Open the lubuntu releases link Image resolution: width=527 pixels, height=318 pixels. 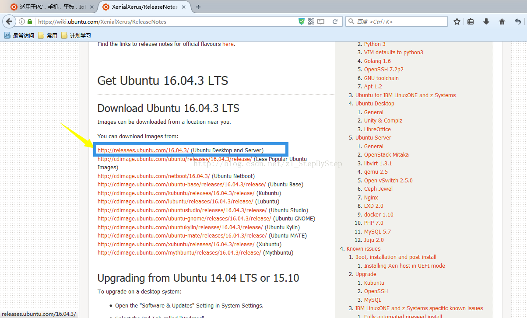(175, 201)
